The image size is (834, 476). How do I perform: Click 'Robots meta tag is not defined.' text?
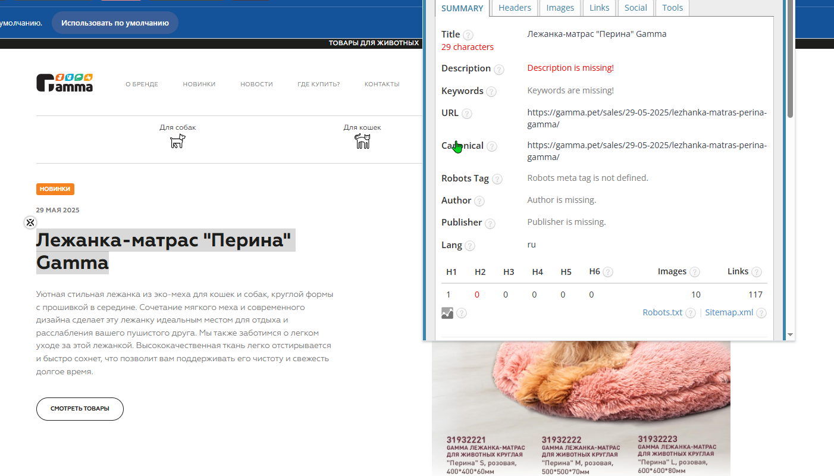(588, 178)
